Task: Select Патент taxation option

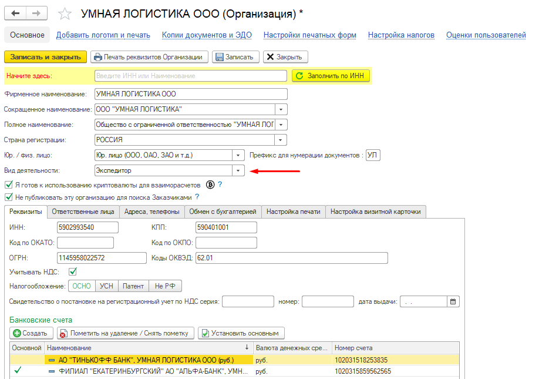Action: pos(133,286)
